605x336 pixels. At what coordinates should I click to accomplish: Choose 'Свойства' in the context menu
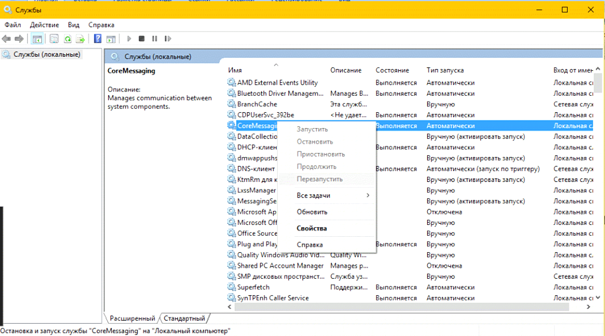pos(311,228)
